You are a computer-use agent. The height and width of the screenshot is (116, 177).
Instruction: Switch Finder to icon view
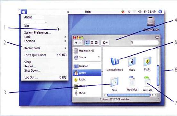87,43
